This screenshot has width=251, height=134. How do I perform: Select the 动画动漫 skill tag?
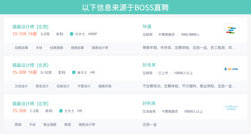[21, 48]
